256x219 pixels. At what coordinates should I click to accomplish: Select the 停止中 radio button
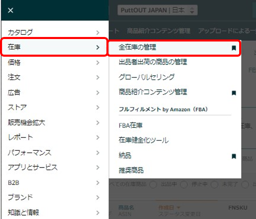pyautogui.click(x=184, y=184)
